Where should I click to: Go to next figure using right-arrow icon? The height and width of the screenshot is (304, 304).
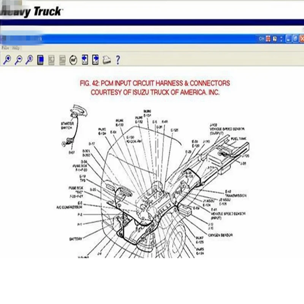click(95, 60)
